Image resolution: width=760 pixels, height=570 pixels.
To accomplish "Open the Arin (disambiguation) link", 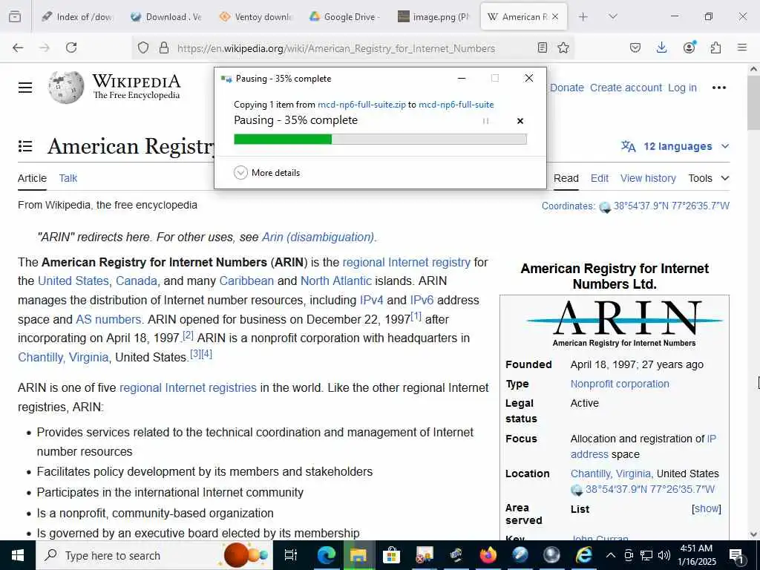I will [x=318, y=237].
